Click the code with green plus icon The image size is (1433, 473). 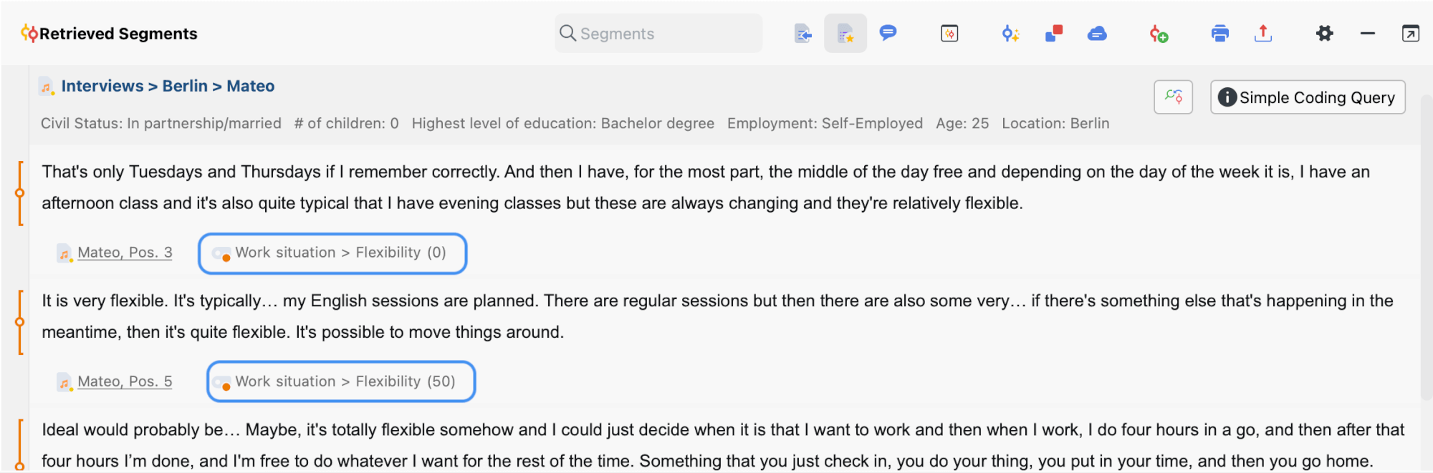coord(1159,34)
